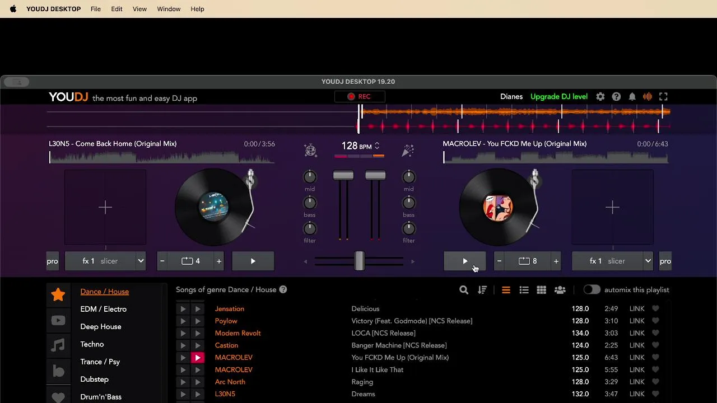Open the LINK for Modern Revolt LOCA
The height and width of the screenshot is (403, 717).
point(637,333)
